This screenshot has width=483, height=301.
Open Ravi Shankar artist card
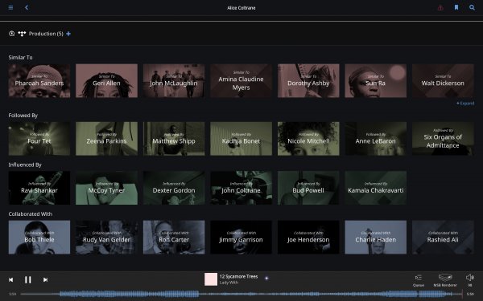pyautogui.click(x=39, y=188)
